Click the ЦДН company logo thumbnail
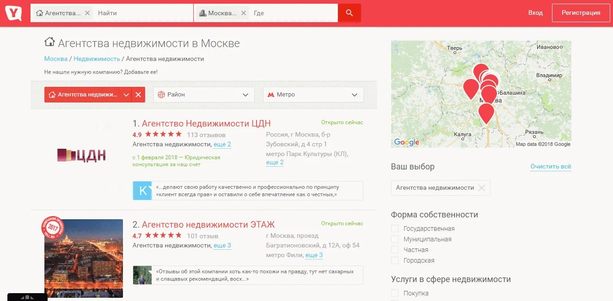Screen dimensions: 613x301 point(81,155)
